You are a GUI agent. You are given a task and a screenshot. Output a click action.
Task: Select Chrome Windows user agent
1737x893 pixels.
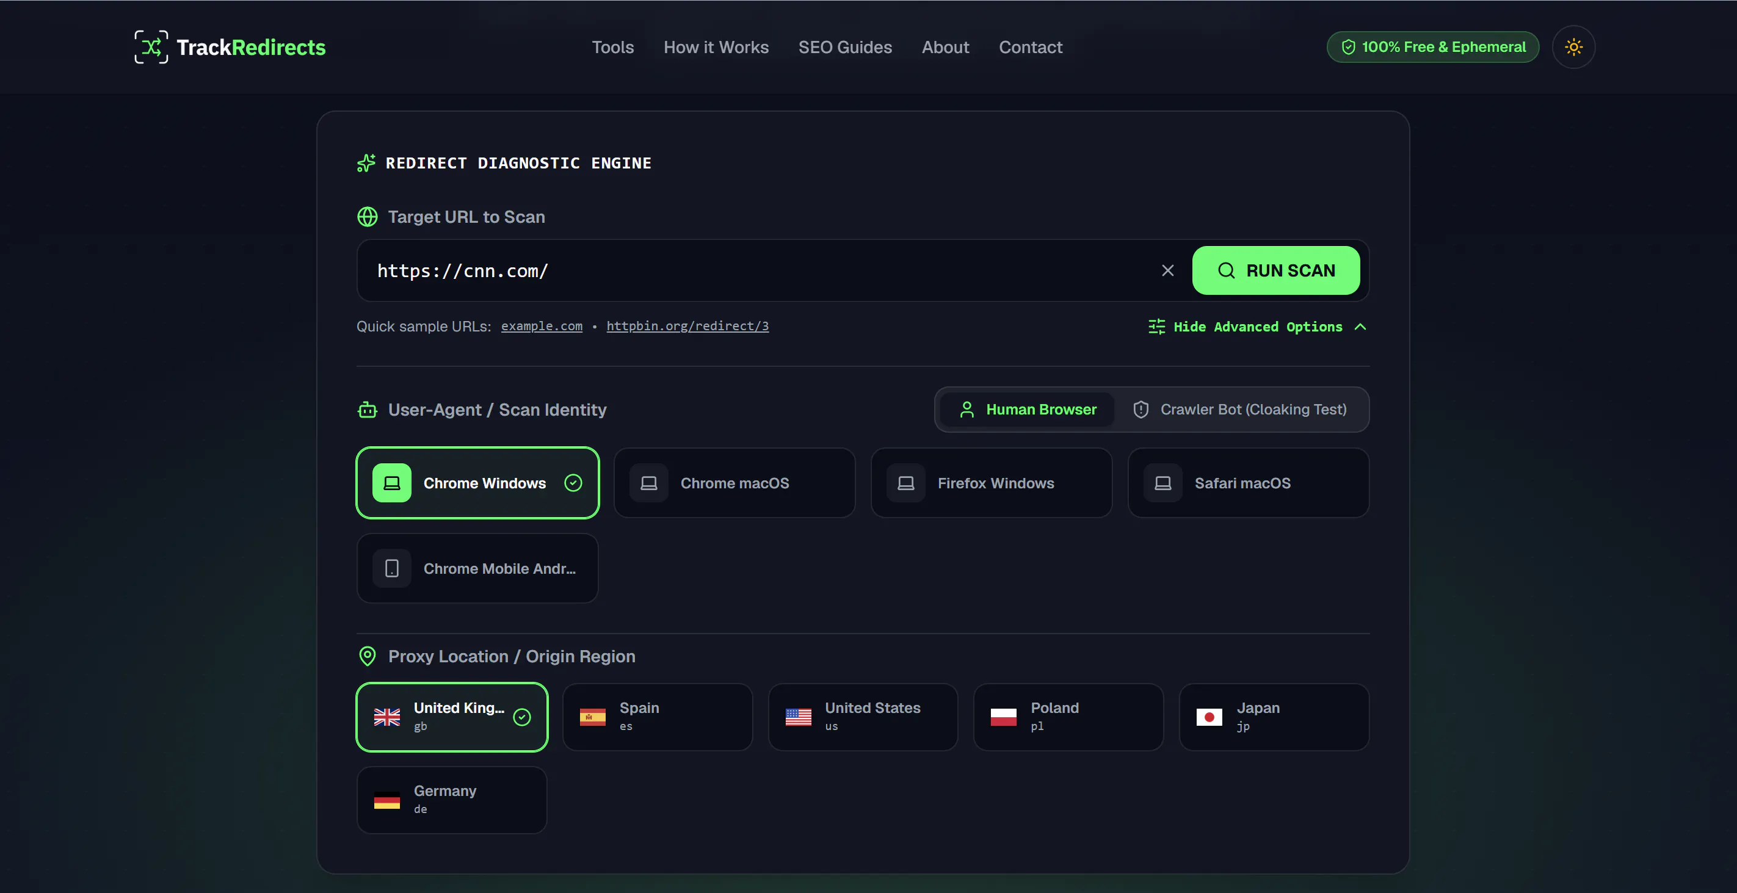(x=477, y=483)
